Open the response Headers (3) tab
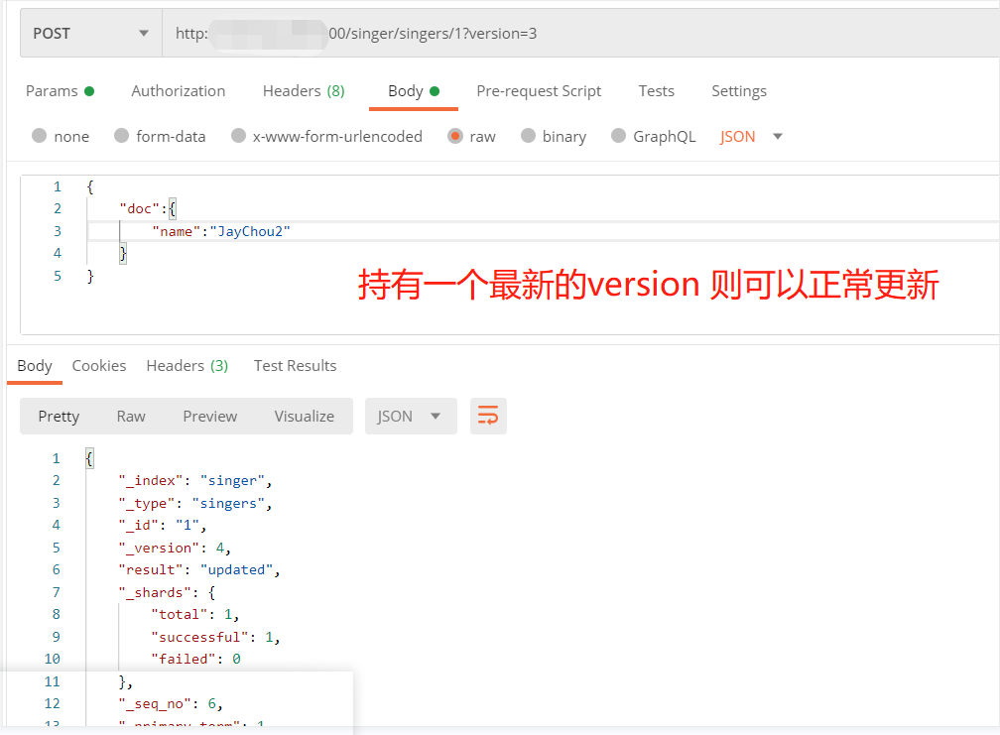Viewport: 1000px width, 735px height. (187, 366)
